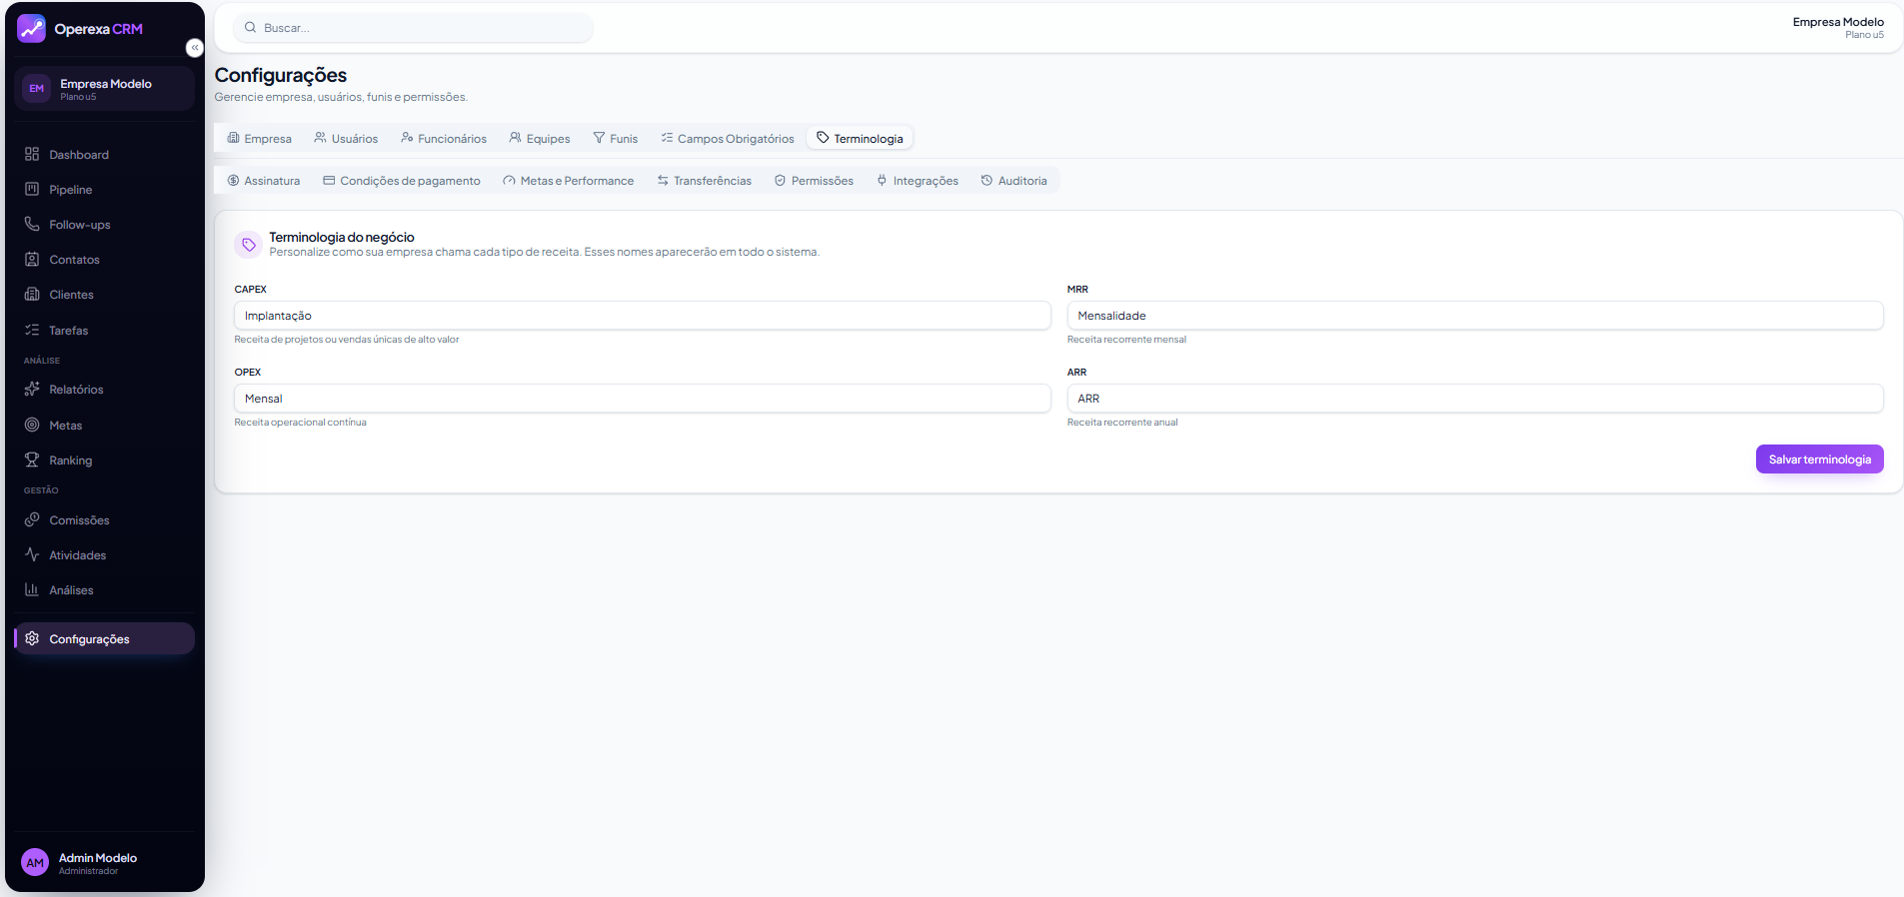Click the Tarefas checklist icon
Viewport: 1904px width, 897px height.
(32, 330)
